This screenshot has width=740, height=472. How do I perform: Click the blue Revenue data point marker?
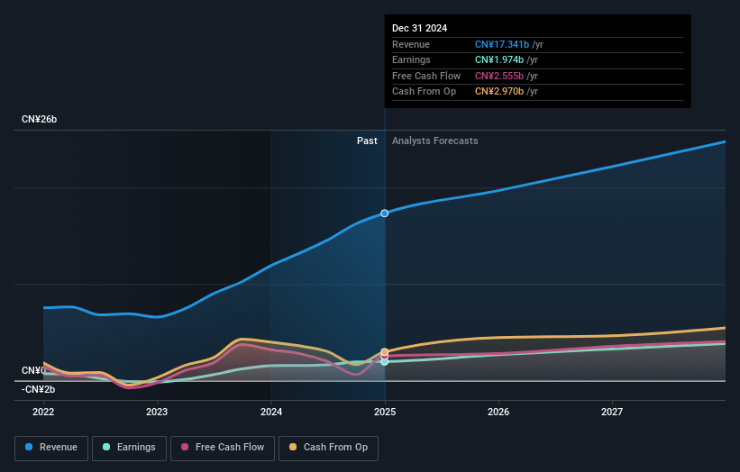pyautogui.click(x=385, y=213)
